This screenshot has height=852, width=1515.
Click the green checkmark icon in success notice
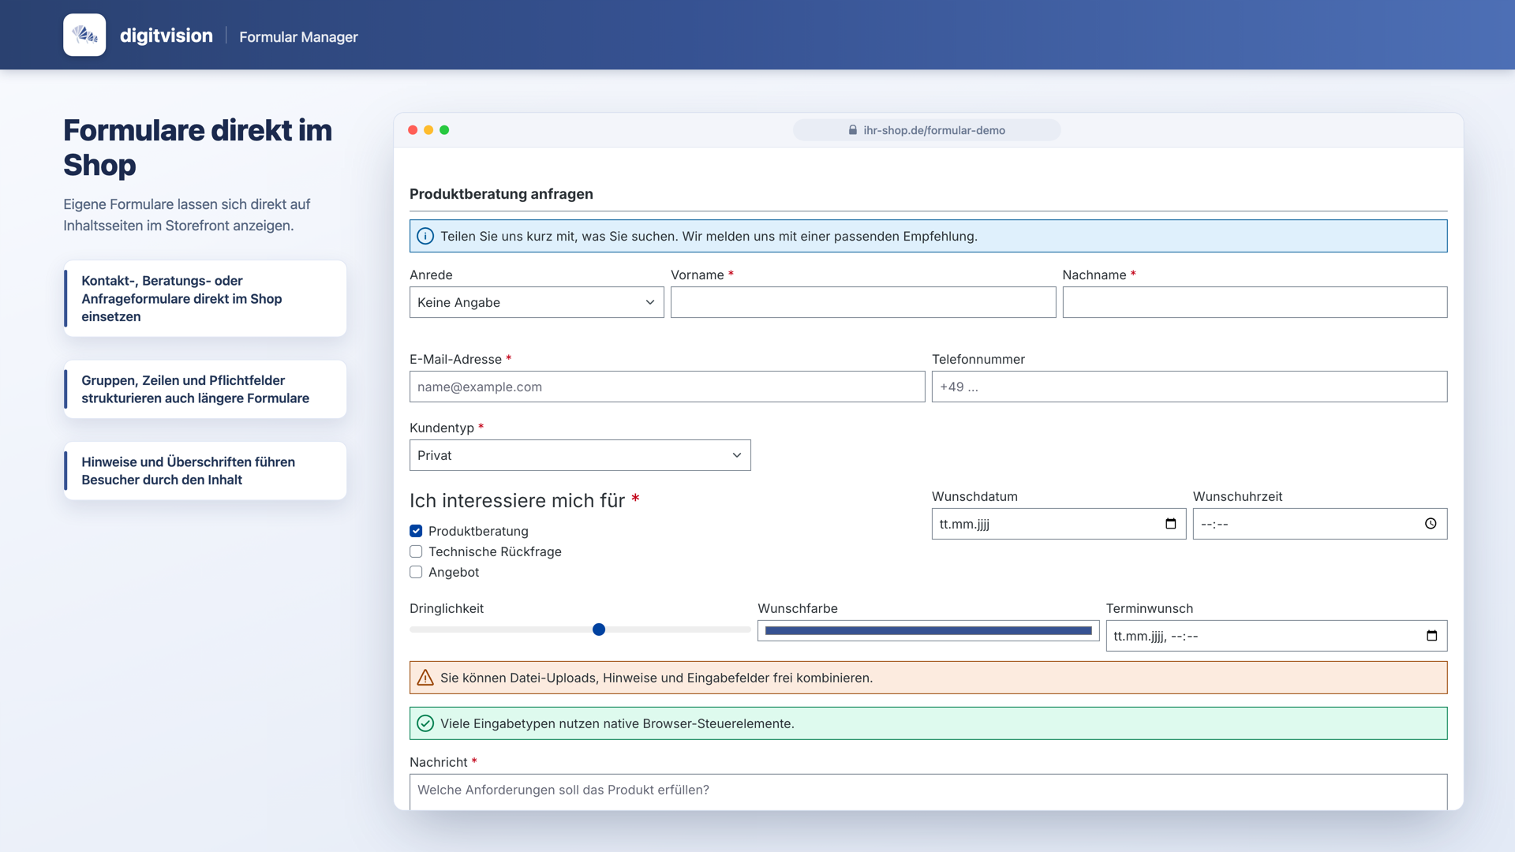tap(425, 723)
